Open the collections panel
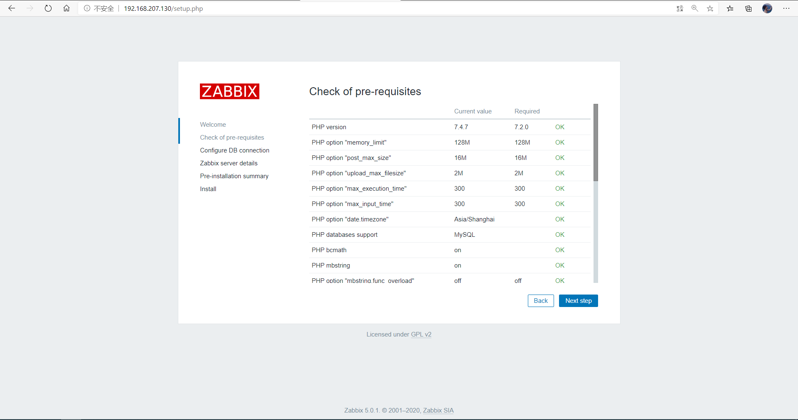The height and width of the screenshot is (420, 798). [749, 8]
